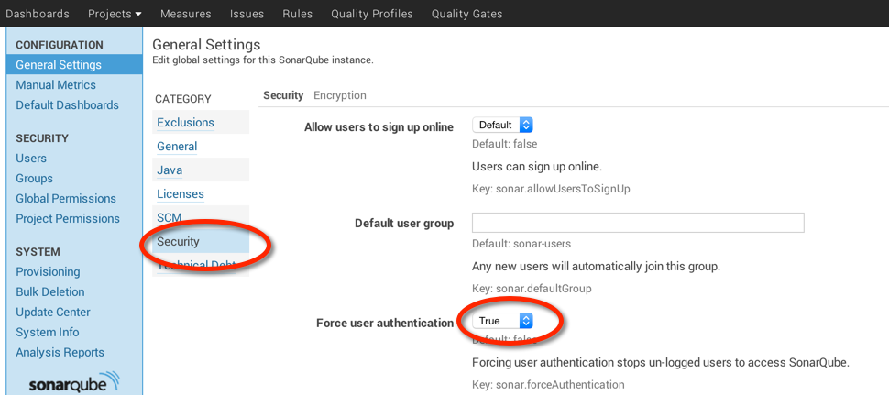Select the Licenses category

pyautogui.click(x=181, y=193)
